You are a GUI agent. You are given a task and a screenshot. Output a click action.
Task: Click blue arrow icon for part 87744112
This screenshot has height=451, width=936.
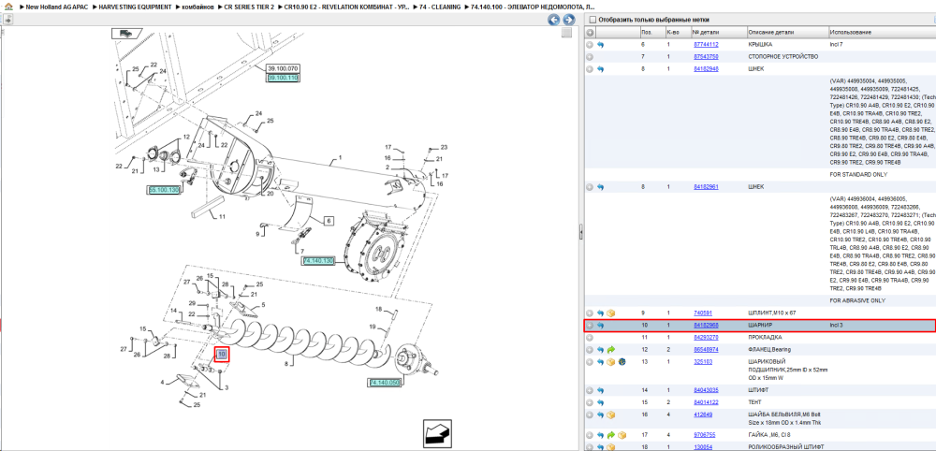(x=601, y=45)
